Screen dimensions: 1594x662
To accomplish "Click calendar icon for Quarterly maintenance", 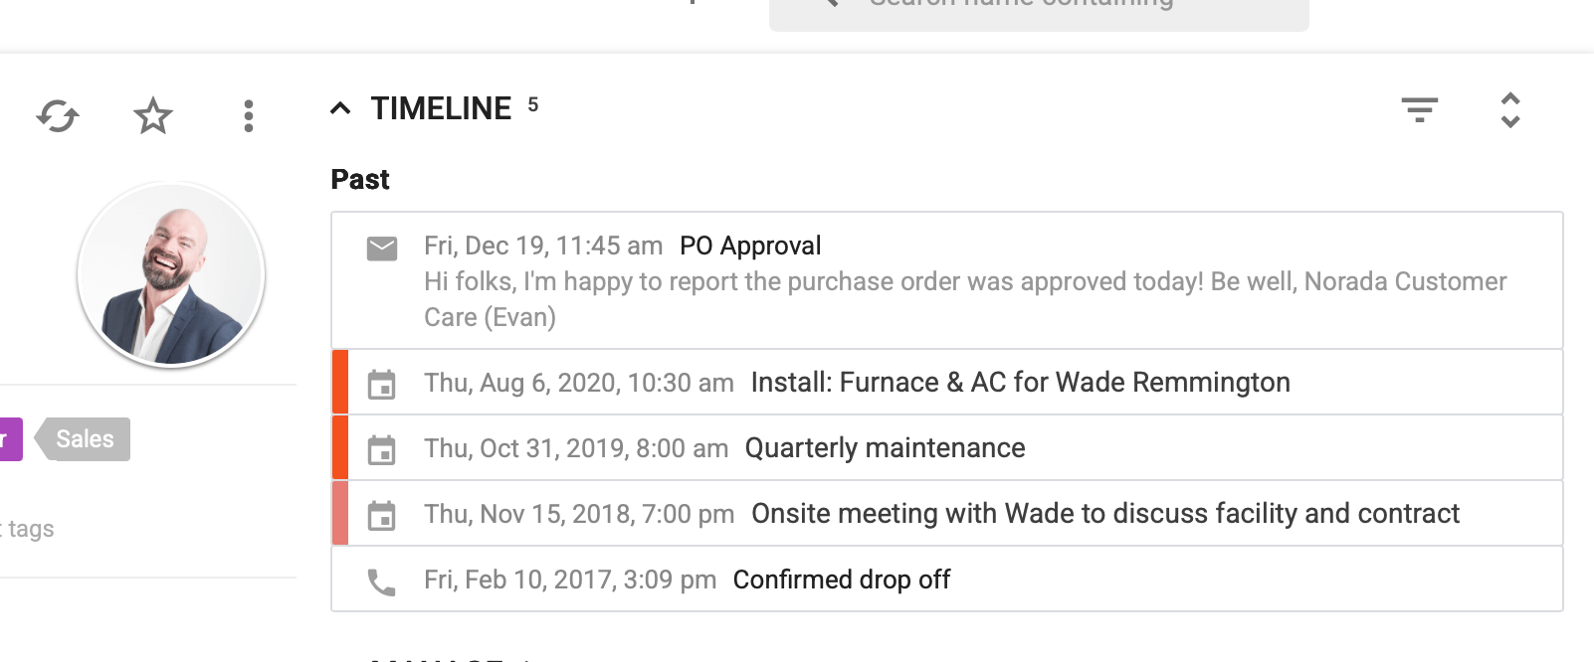I will coord(382,449).
